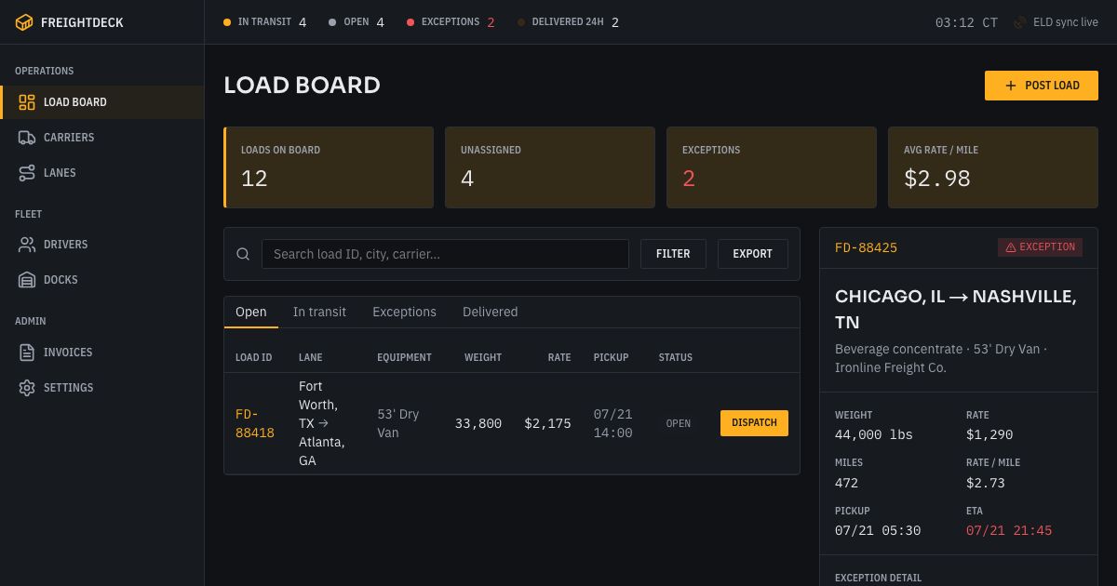Click the Load Board grid icon
Screen dimensions: 1117x586
(x=27, y=102)
